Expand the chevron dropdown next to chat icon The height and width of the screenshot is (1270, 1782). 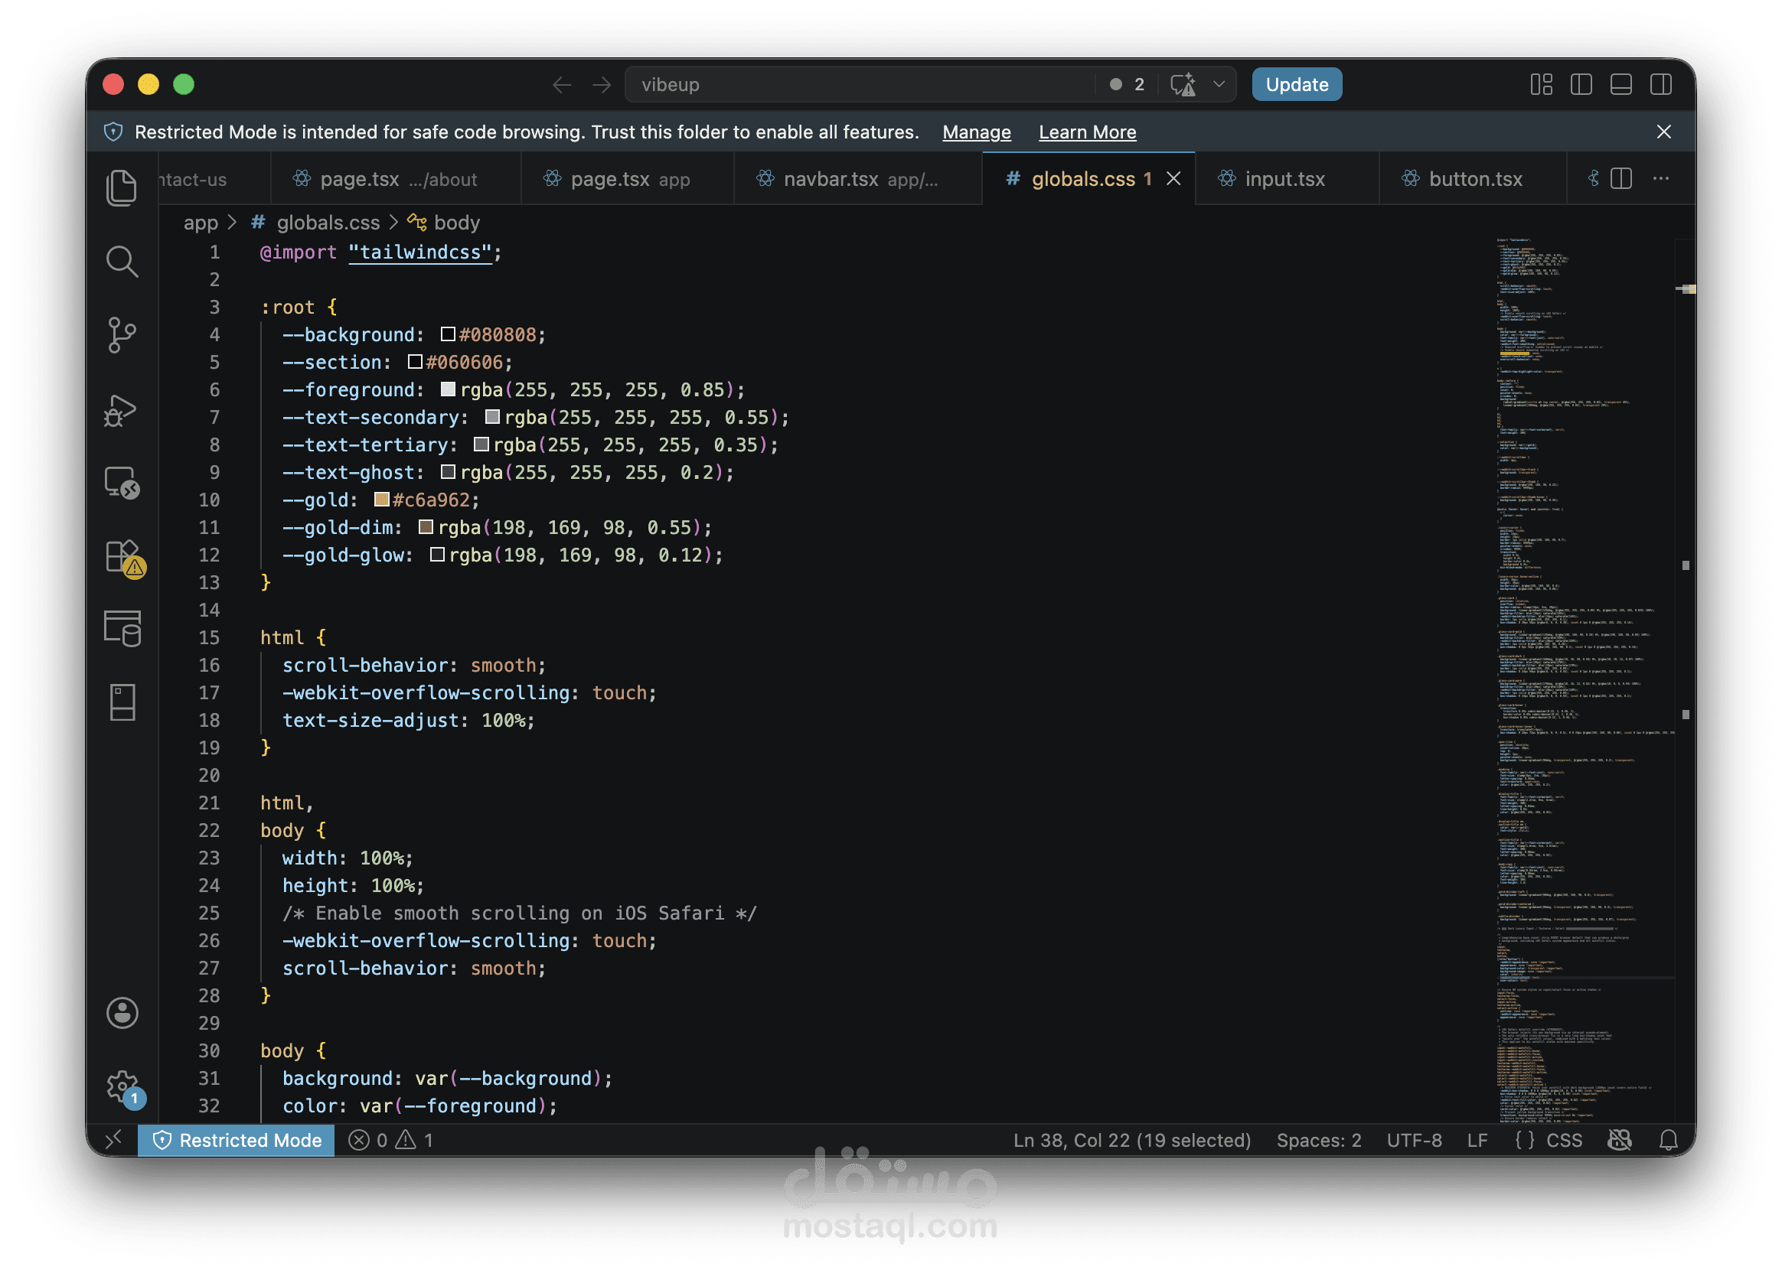point(1219,84)
